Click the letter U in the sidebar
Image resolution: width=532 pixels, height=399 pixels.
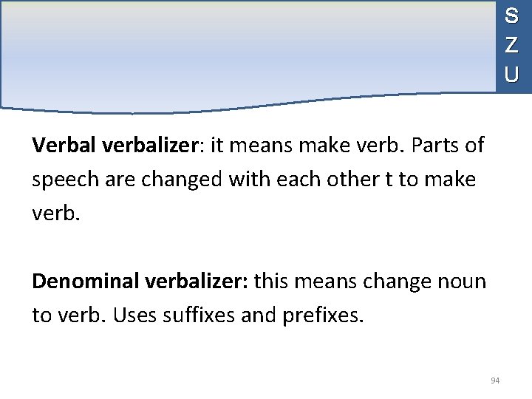pos(511,74)
